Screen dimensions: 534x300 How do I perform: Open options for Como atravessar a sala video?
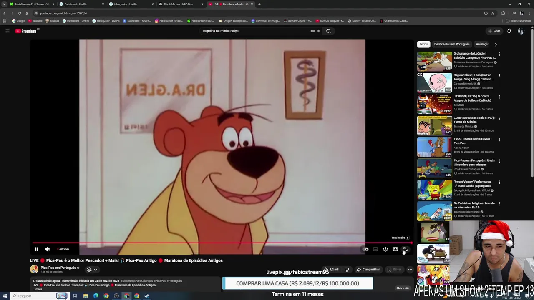coord(499,118)
